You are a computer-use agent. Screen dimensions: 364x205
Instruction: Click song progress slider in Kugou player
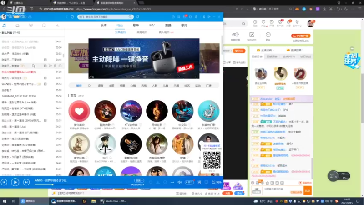tap(81, 184)
